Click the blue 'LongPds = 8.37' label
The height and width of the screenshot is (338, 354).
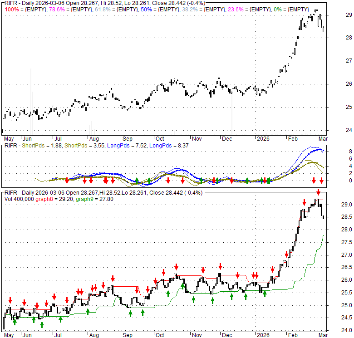pyautogui.click(x=169, y=146)
